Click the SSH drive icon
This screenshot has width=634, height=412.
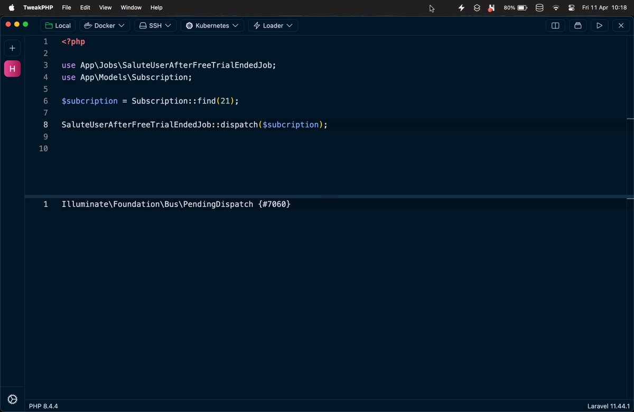point(143,25)
